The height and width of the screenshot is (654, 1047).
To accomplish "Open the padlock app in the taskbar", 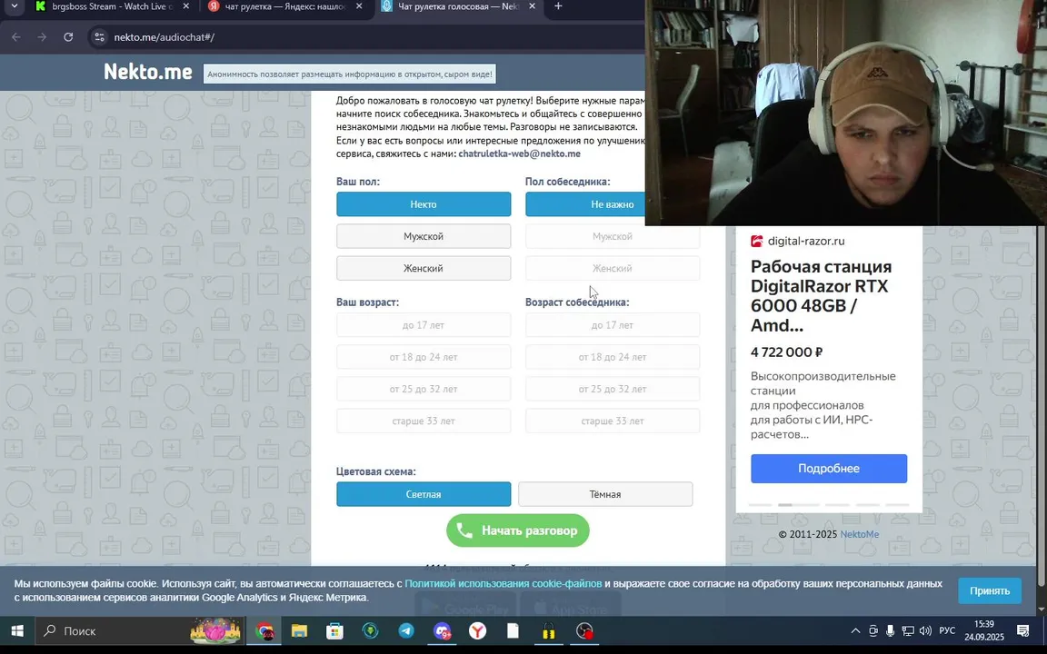I will (x=549, y=630).
